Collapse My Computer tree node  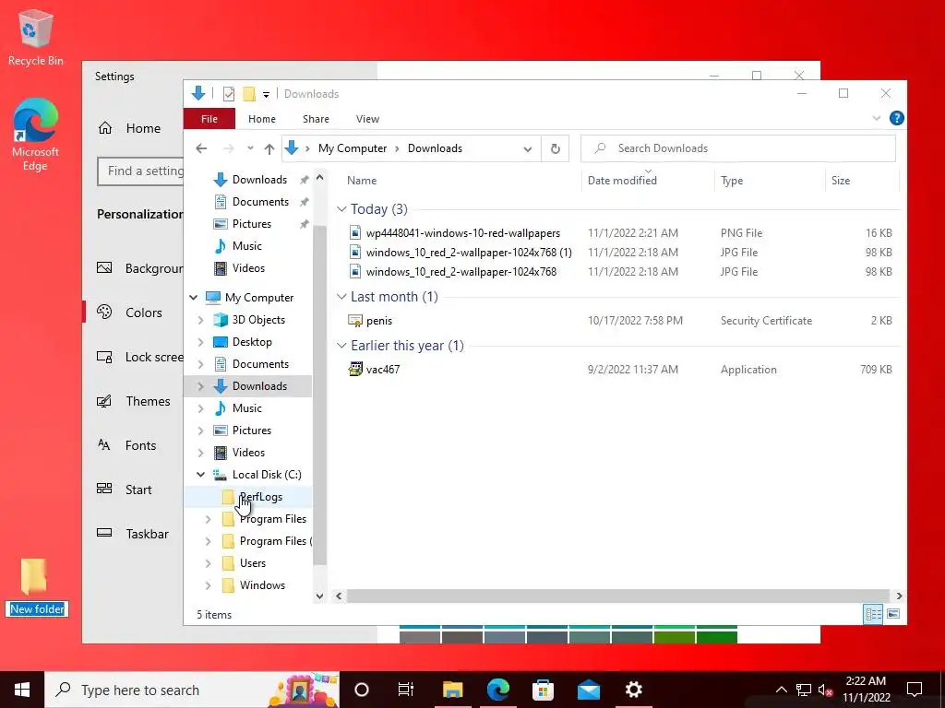[x=194, y=298]
